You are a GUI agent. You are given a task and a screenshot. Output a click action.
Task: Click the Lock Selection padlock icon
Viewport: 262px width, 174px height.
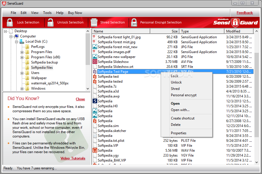pos(10,23)
